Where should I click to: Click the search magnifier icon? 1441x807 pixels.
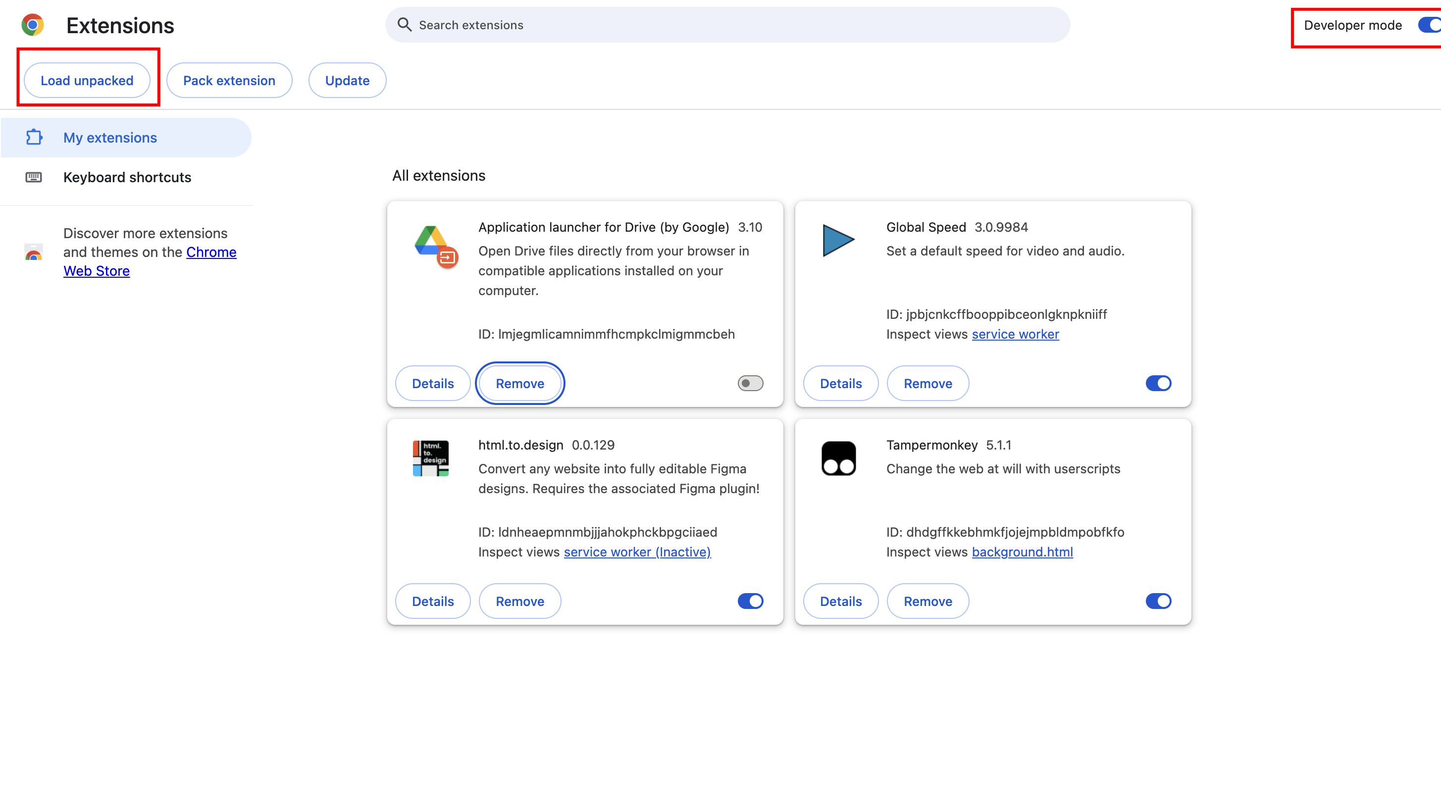(404, 25)
